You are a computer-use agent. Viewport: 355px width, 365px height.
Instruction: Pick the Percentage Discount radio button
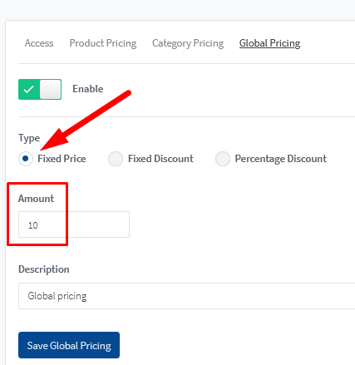tap(223, 159)
